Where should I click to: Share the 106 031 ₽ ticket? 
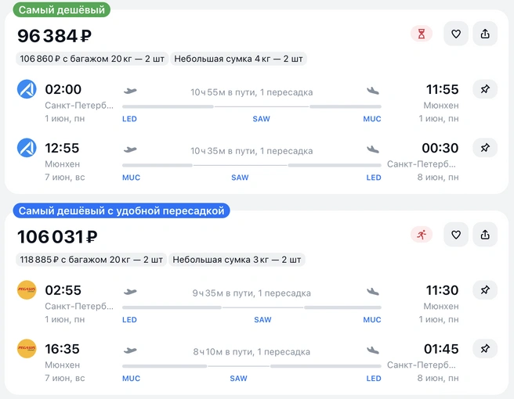485,235
